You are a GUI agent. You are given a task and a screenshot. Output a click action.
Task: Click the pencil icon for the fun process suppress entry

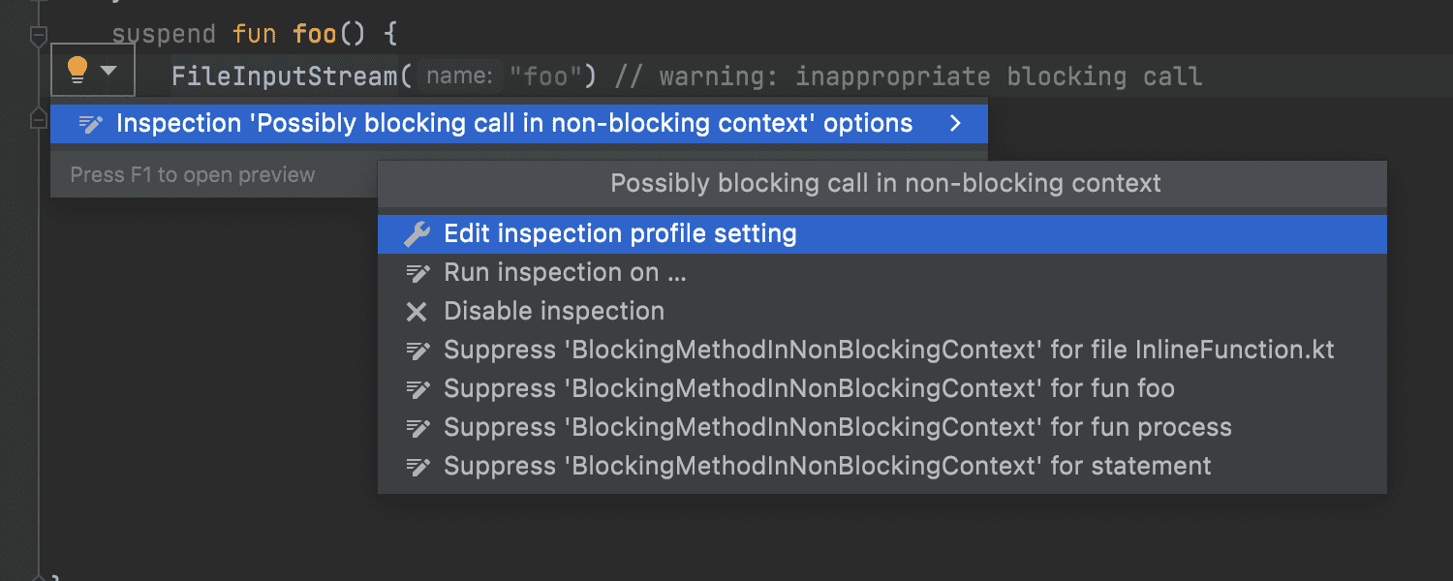pyautogui.click(x=417, y=428)
